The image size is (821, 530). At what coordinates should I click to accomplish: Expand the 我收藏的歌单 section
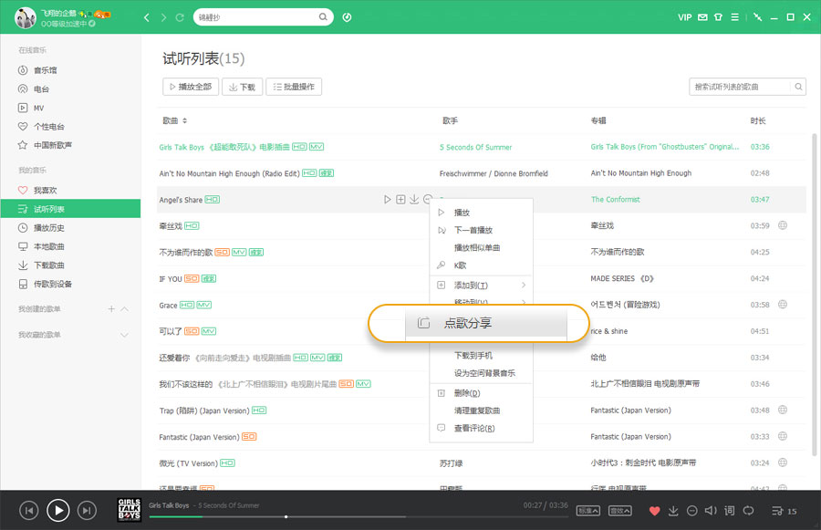tap(125, 335)
